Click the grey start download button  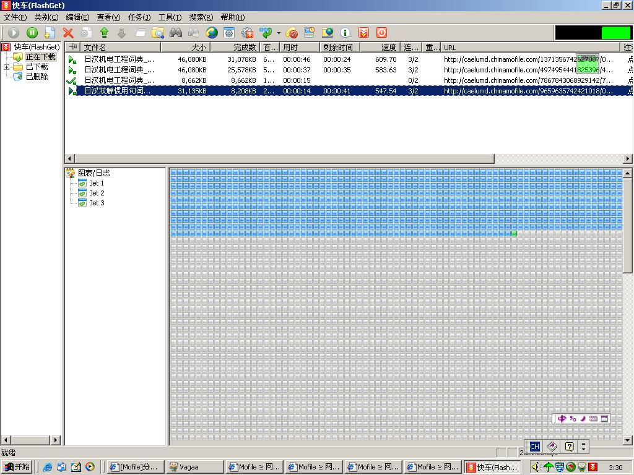click(x=14, y=33)
